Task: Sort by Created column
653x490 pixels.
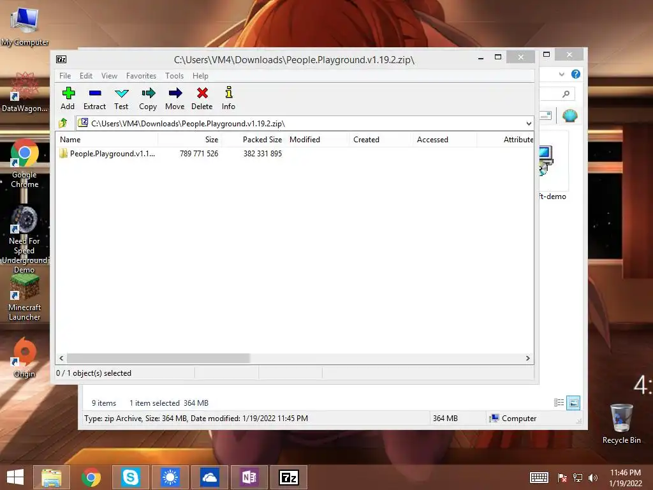Action: (381, 140)
